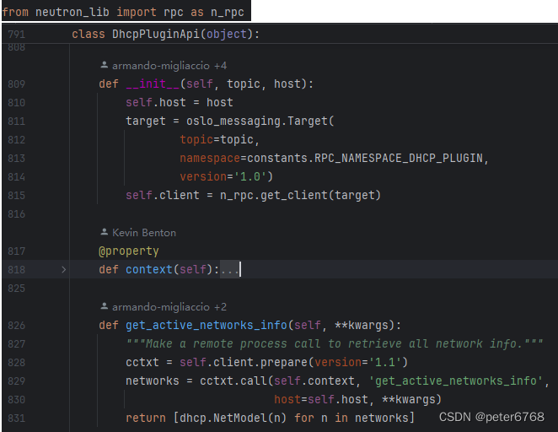The height and width of the screenshot is (432, 558).
Task: Click 'oslo_messaging.Target(' on line 811
Action: [260, 121]
